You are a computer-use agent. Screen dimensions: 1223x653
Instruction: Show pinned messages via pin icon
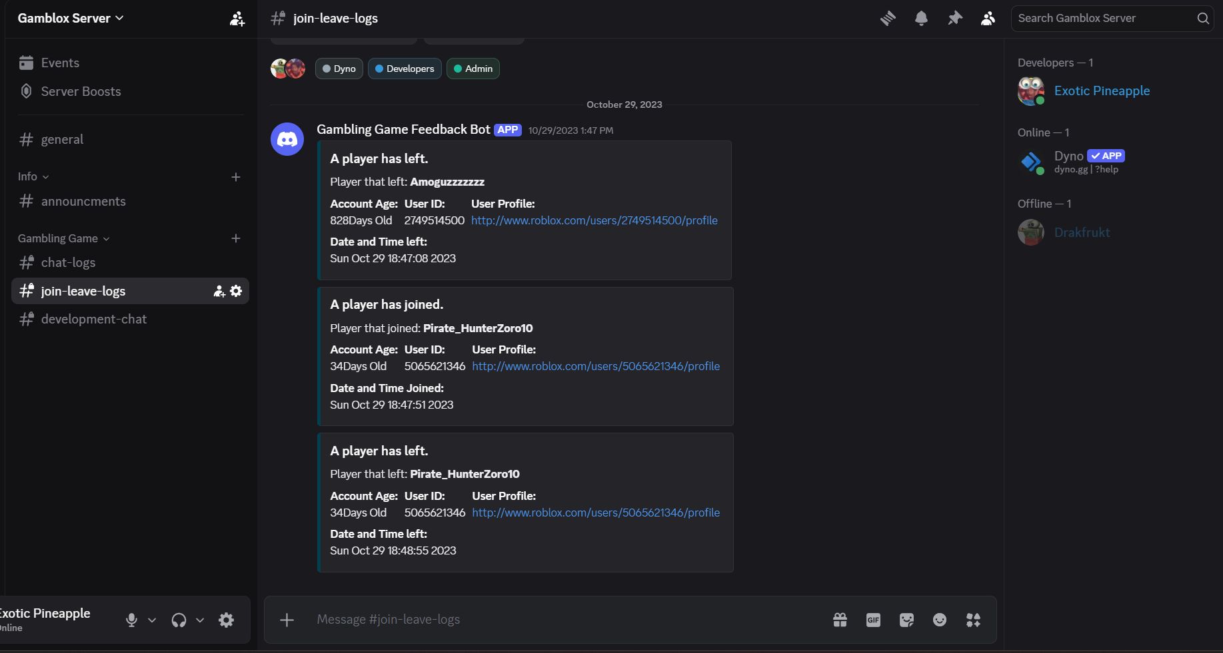955,19
